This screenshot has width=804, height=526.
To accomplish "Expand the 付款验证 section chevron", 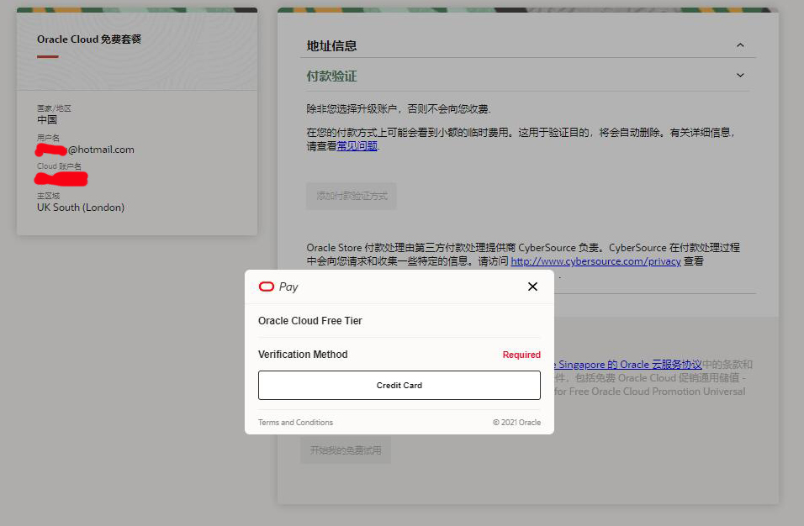I will [740, 76].
